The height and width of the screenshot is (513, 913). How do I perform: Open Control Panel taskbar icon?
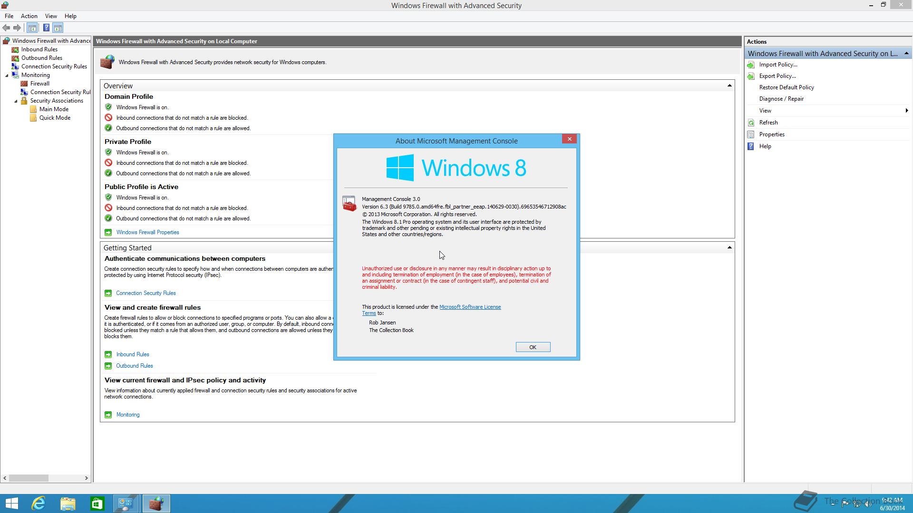point(126,503)
